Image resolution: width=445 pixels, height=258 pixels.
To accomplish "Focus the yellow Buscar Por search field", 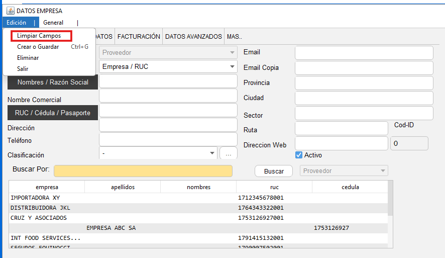I will point(143,171).
